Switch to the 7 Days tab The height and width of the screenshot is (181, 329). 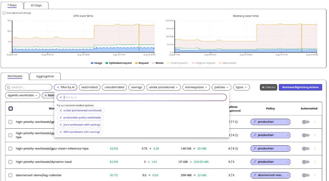click(x=12, y=5)
